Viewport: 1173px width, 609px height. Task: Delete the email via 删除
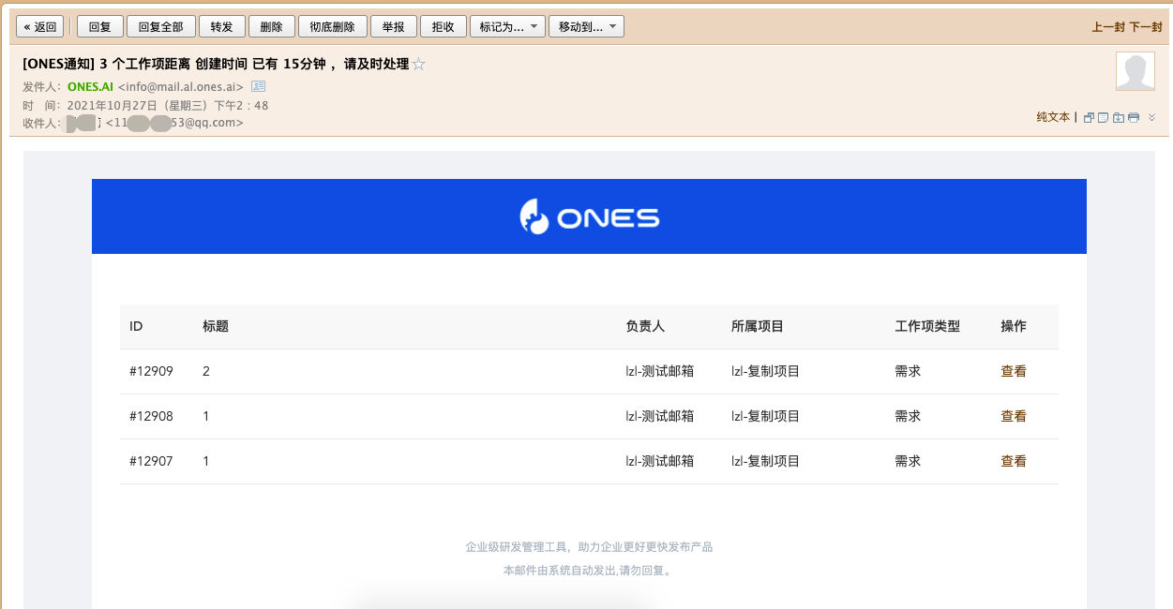pyautogui.click(x=272, y=27)
